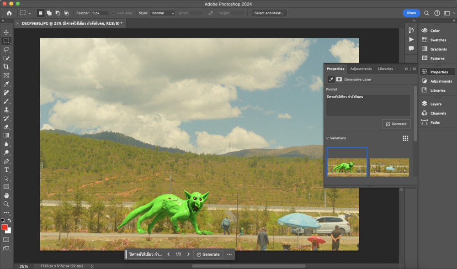Enable Subtract from selection mode
Screen dimensions: 457x269
click(58, 13)
